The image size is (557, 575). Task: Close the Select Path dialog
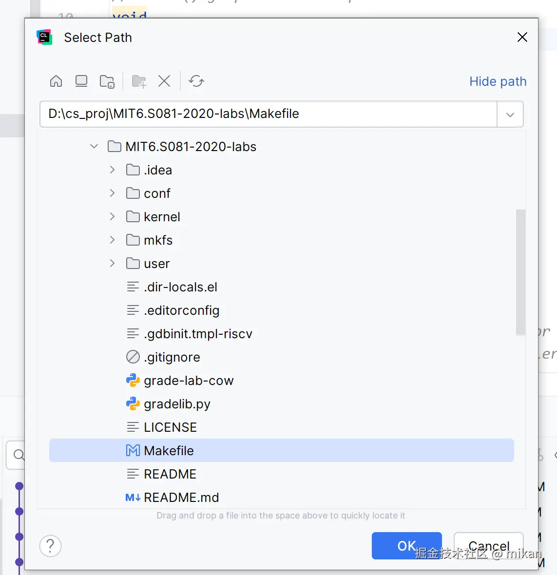pos(522,38)
